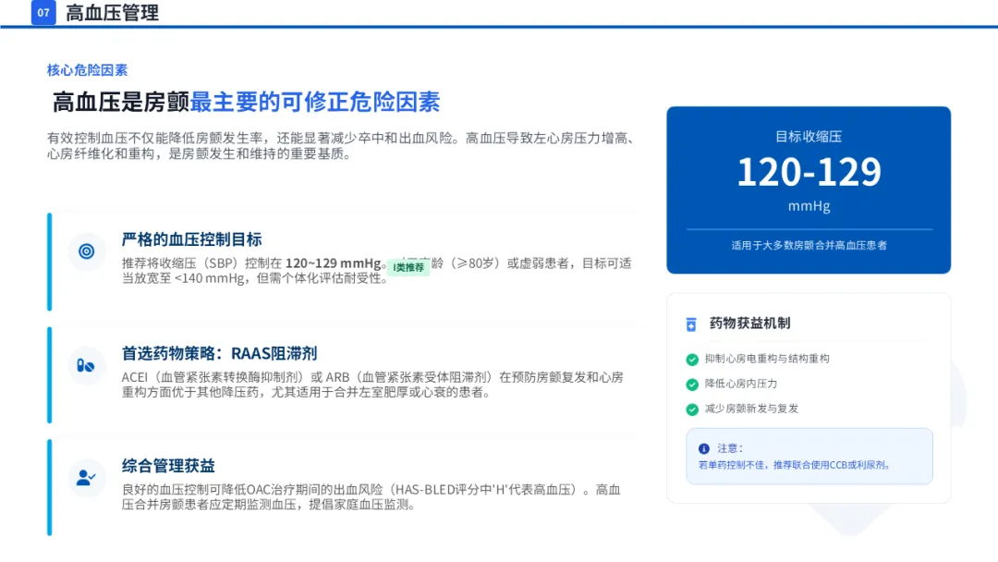Click the target icon beside 严格的血压控制目标
Screen dimensions: 998x562
(87, 251)
